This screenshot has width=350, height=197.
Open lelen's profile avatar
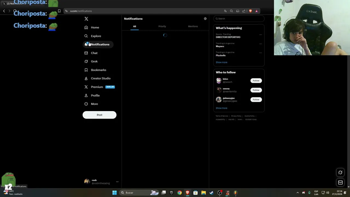point(219,80)
